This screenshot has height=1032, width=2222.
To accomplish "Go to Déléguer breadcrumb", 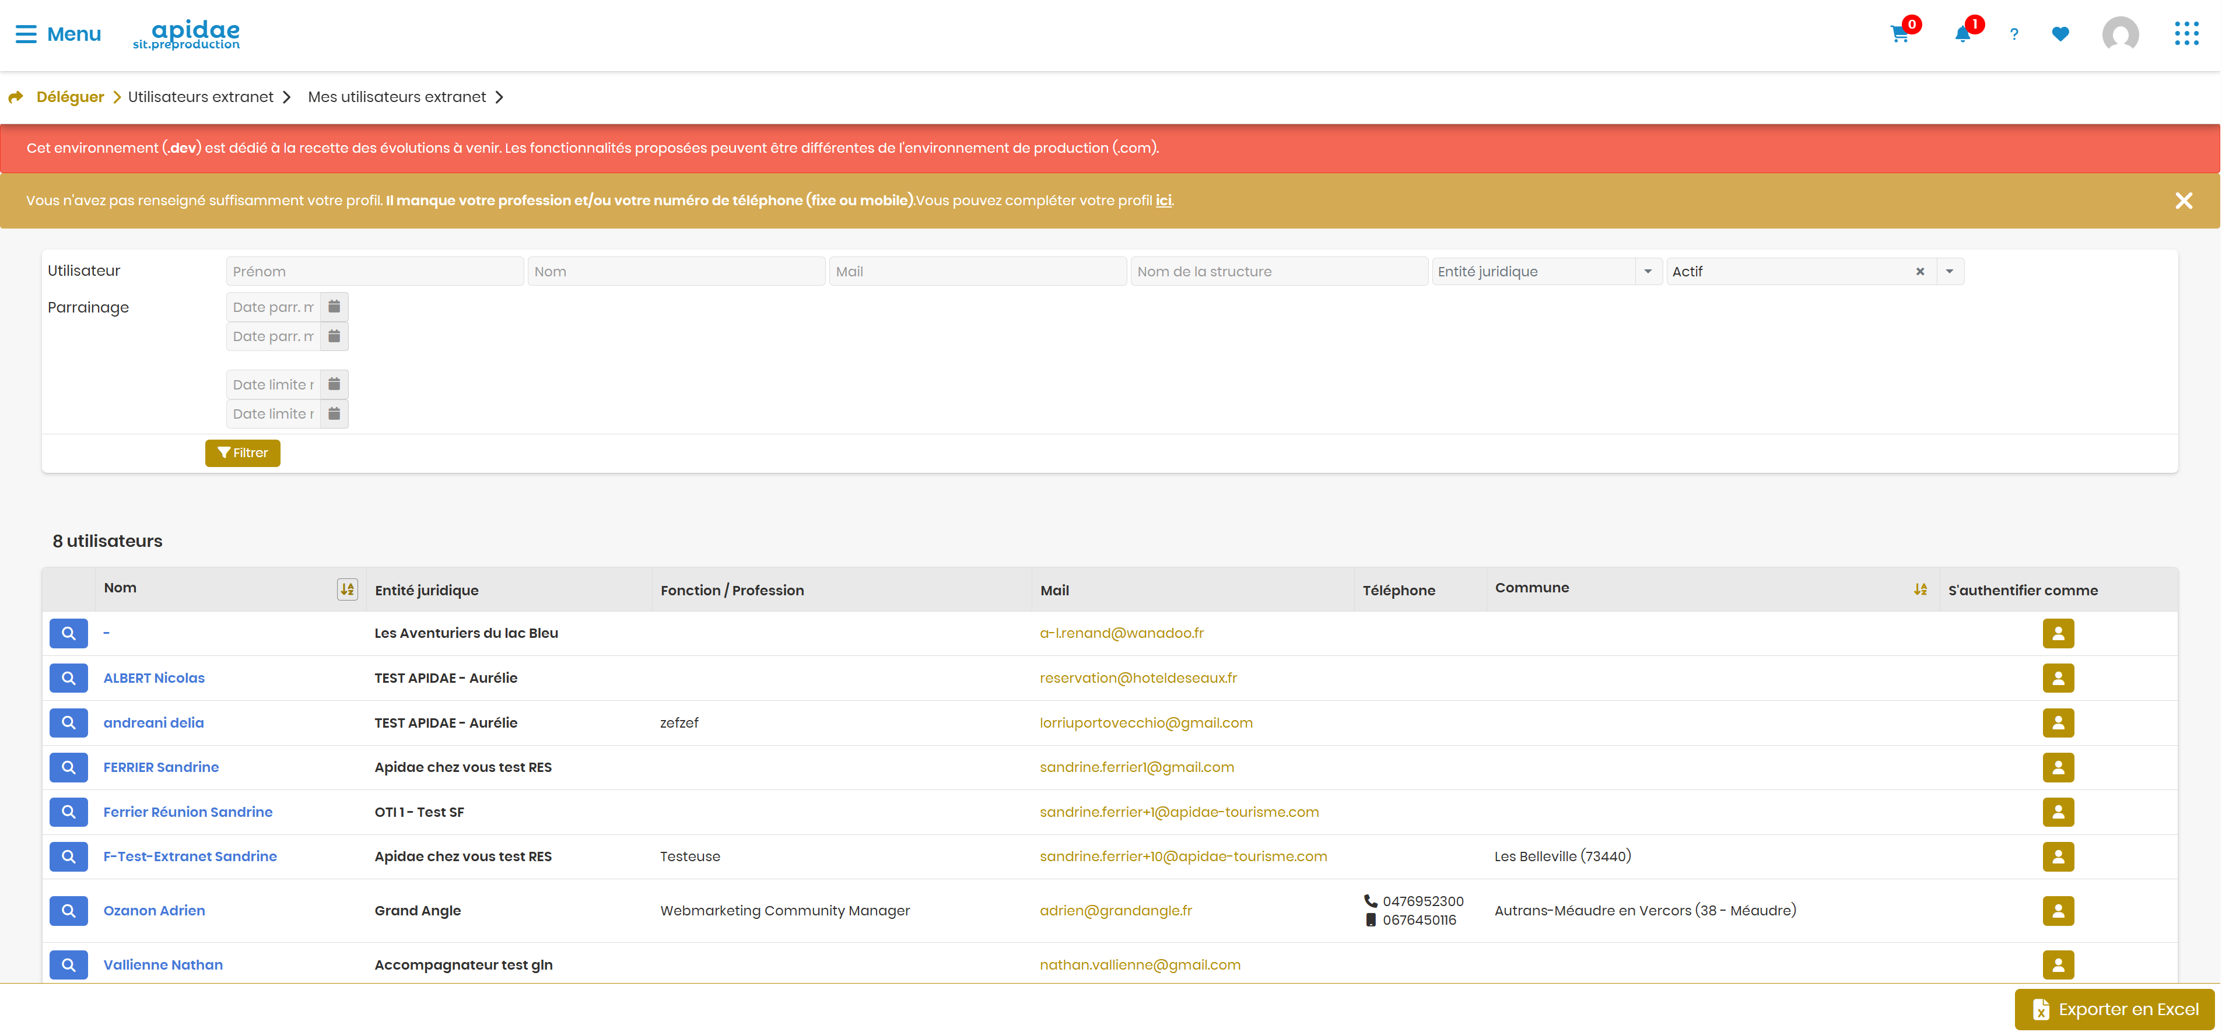I will pos(70,97).
